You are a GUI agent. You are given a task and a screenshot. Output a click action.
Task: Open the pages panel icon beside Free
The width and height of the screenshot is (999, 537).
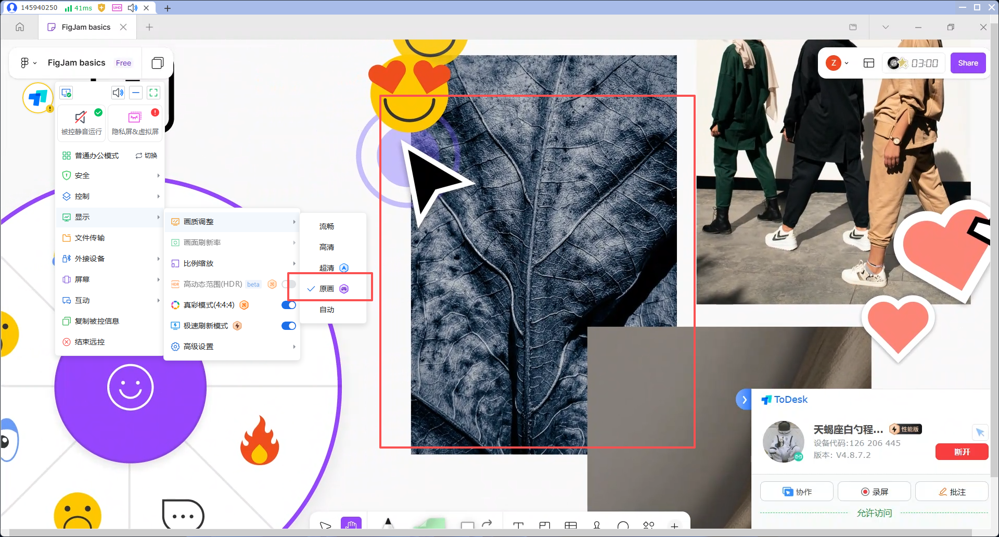(157, 63)
